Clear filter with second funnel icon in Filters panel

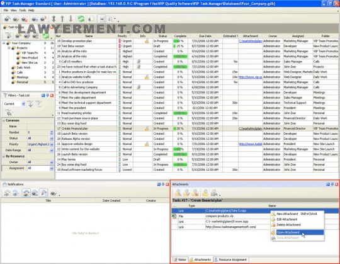tap(39, 104)
